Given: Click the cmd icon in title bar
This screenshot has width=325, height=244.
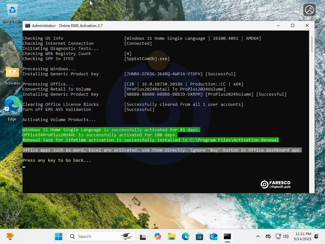Looking at the screenshot, I should click(27, 25).
